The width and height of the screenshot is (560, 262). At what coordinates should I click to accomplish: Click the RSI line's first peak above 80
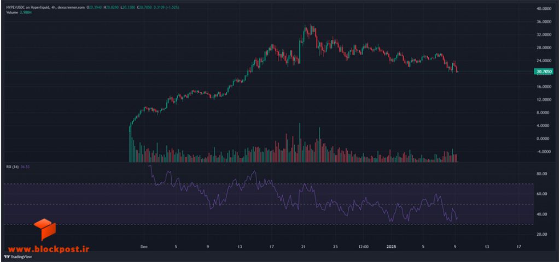coord(150,166)
